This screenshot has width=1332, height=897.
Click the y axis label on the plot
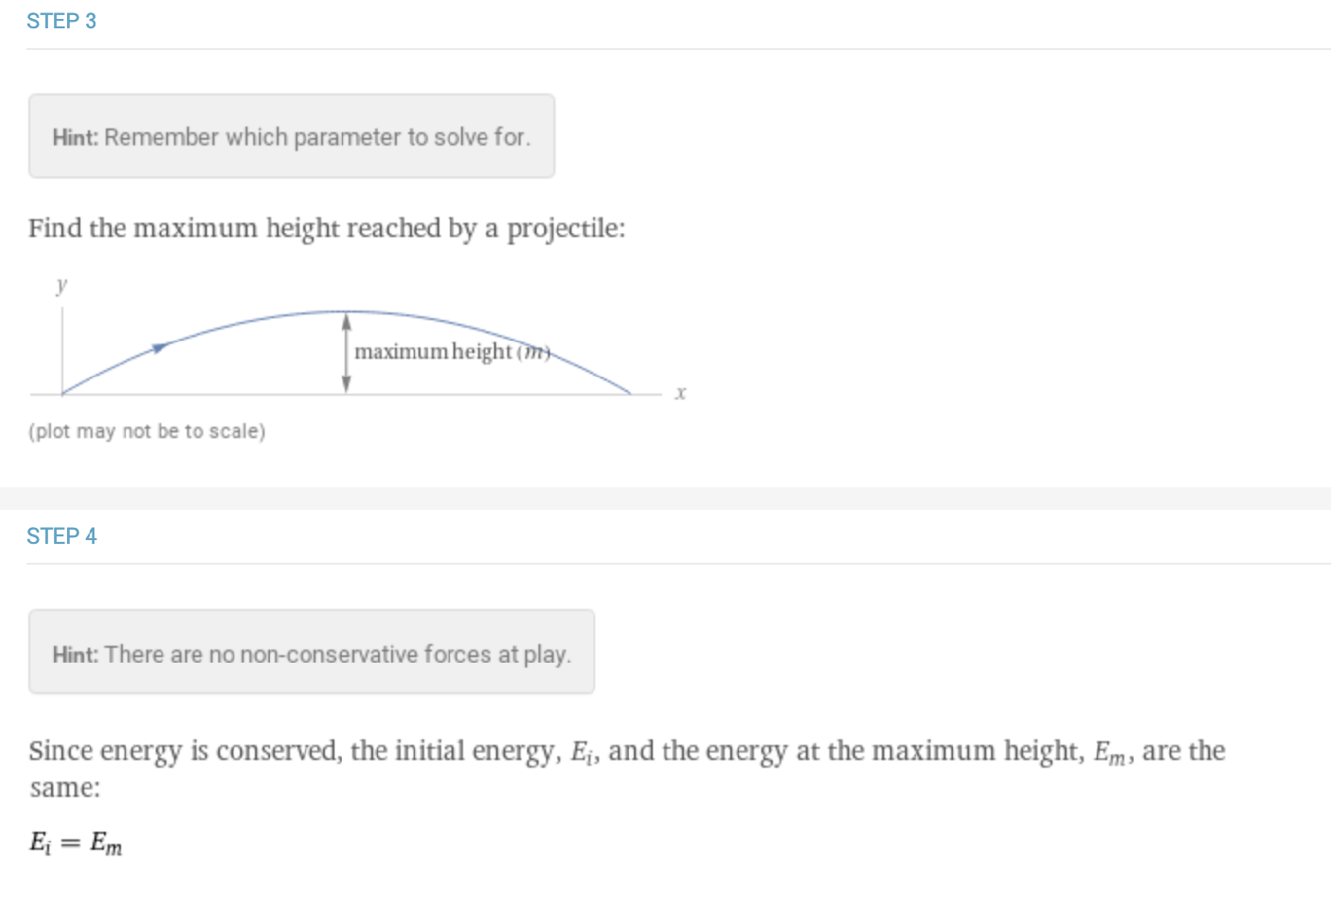(x=61, y=284)
